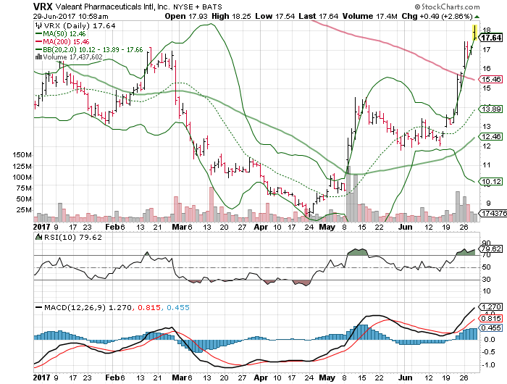Click the Apr label on the price chart axis

261,227
